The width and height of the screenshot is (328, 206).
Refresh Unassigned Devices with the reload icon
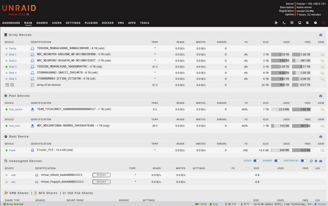point(311,161)
